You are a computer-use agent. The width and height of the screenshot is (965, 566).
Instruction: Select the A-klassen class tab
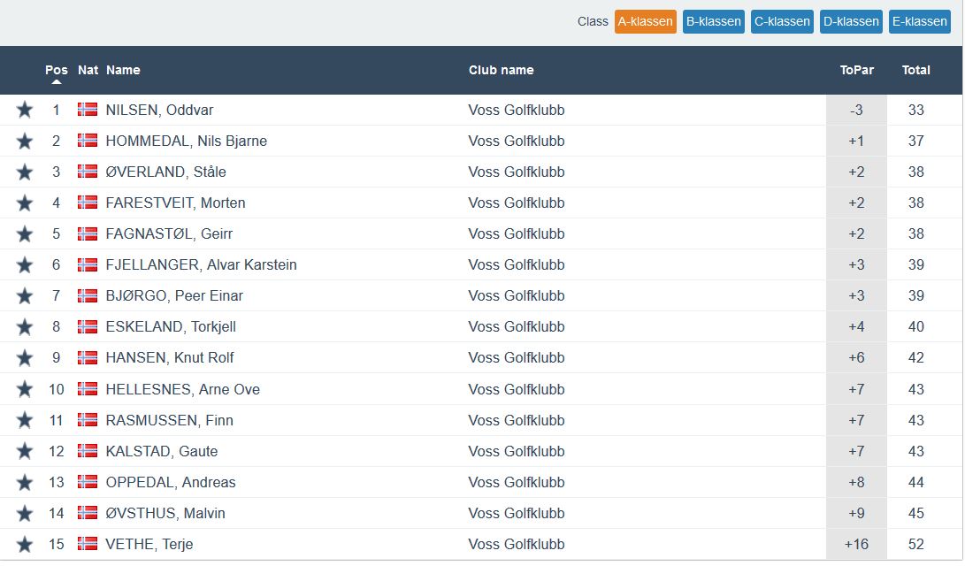point(645,21)
